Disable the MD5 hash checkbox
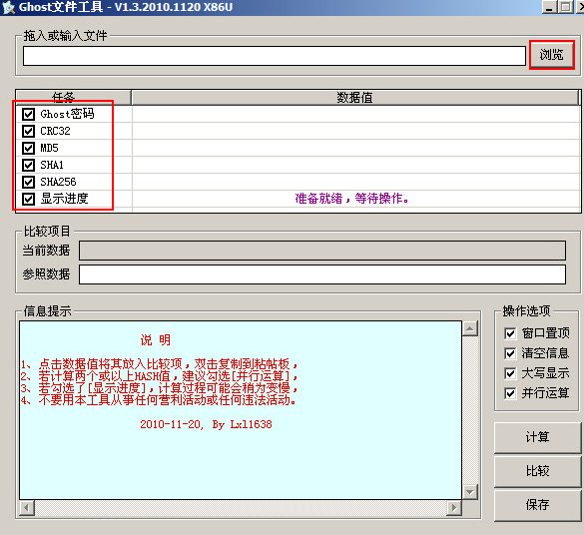 point(28,148)
